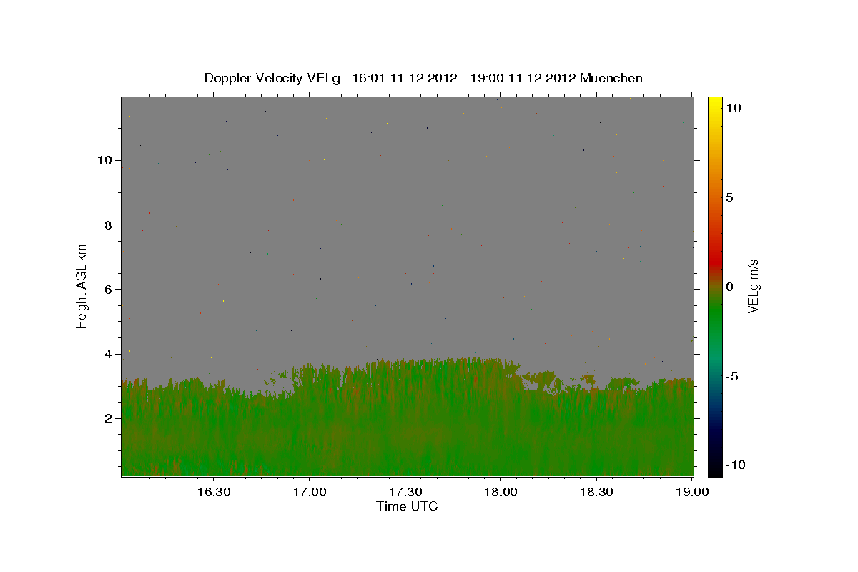Click the 19:00 time tick label

point(692,492)
